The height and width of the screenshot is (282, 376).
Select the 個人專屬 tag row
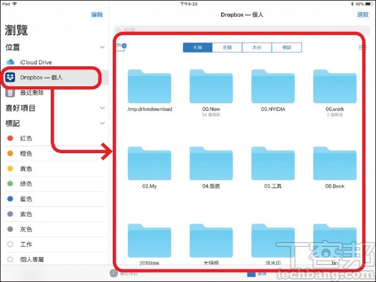(x=54, y=259)
